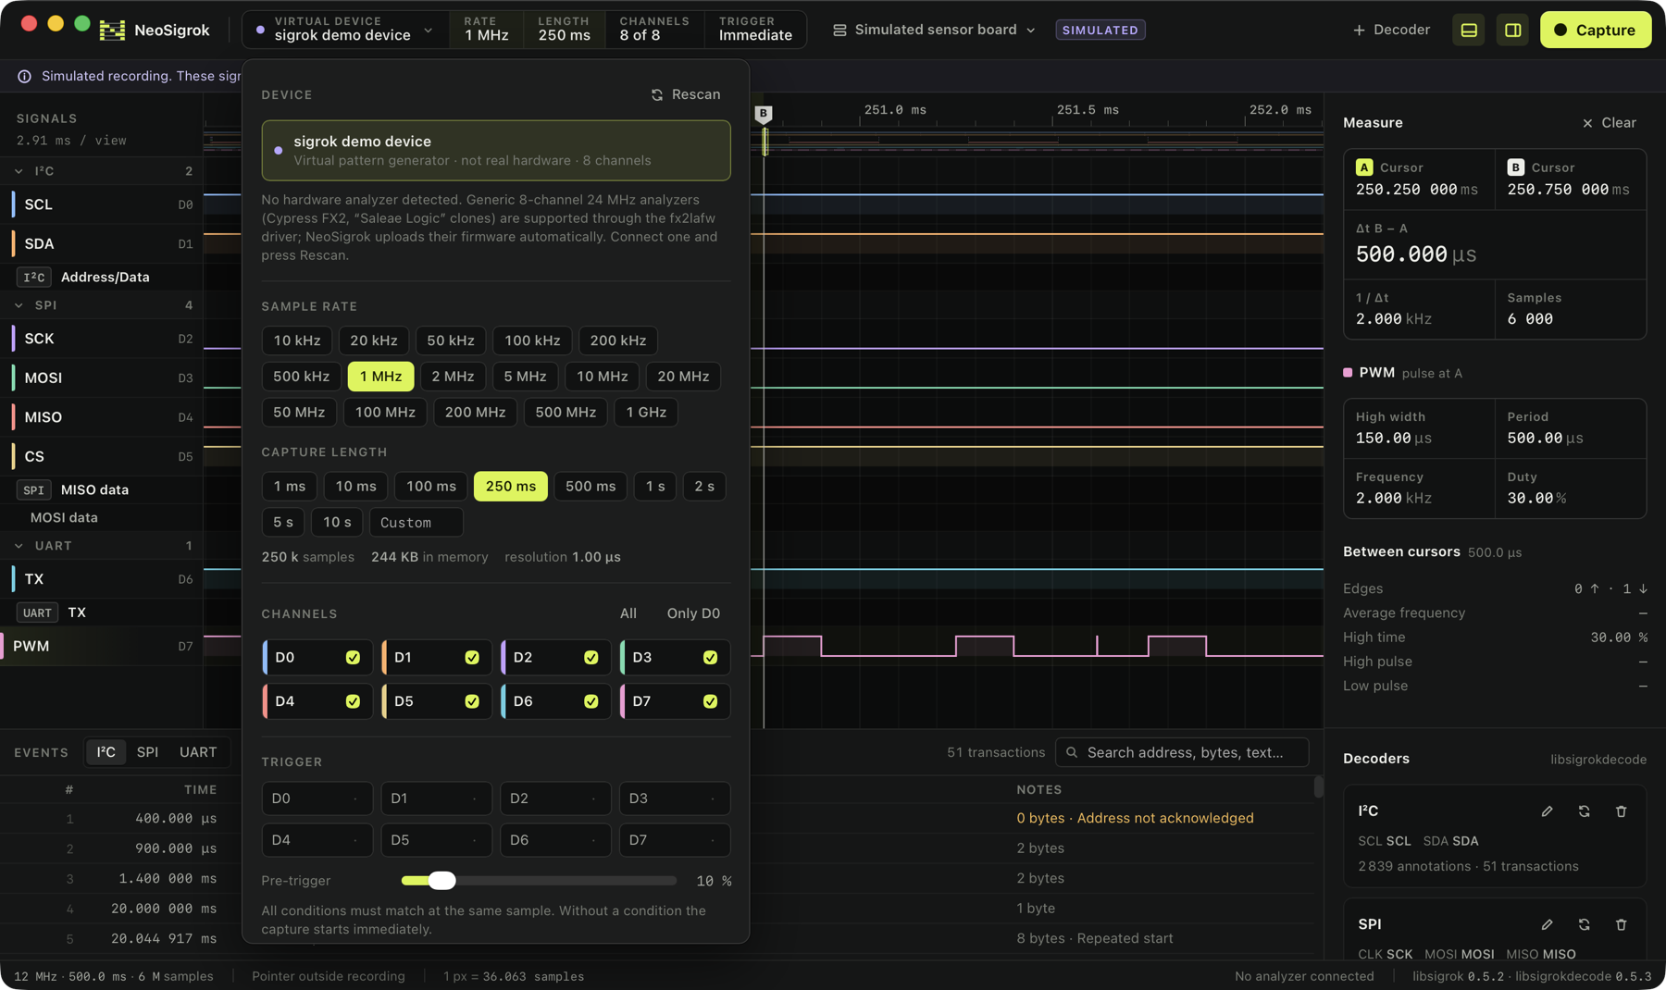Screen dimensions: 1666x990
Task: Click the I²C Address/Data decoder badge
Action: click(34, 277)
